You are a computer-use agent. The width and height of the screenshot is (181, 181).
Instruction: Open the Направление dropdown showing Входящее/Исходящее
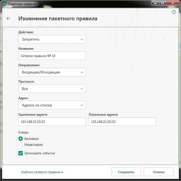click(52, 72)
